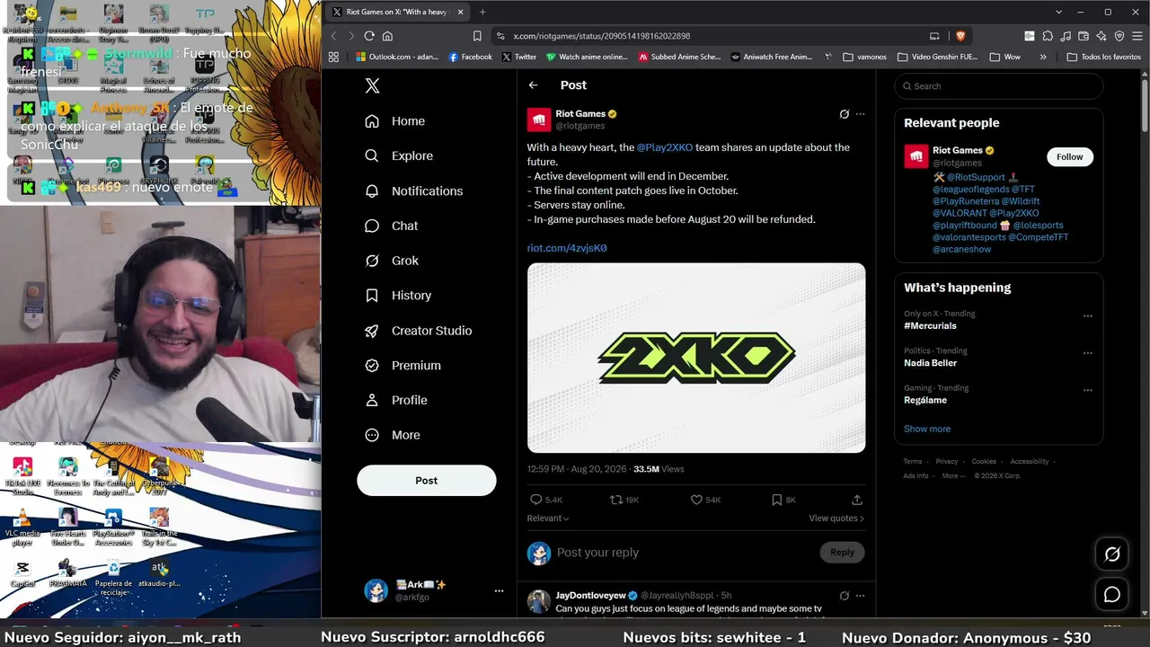Open the Nadia Beller trending topic
Screen dimensions: 1150x647
click(x=930, y=363)
